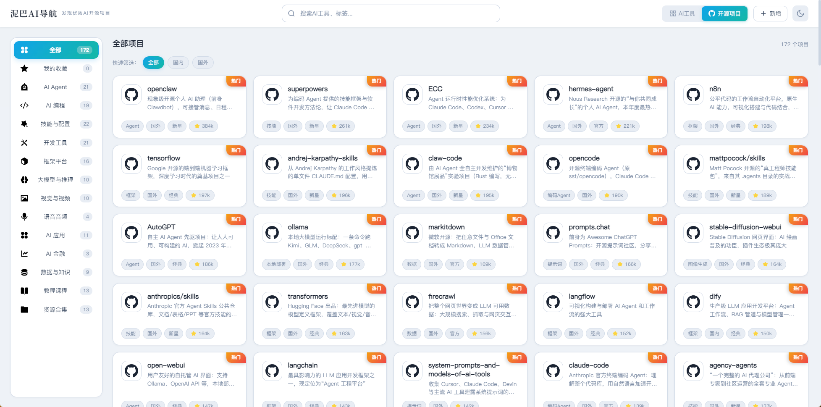Focus the 搜索AI工具、标签 search field
The image size is (821, 407).
391,13
